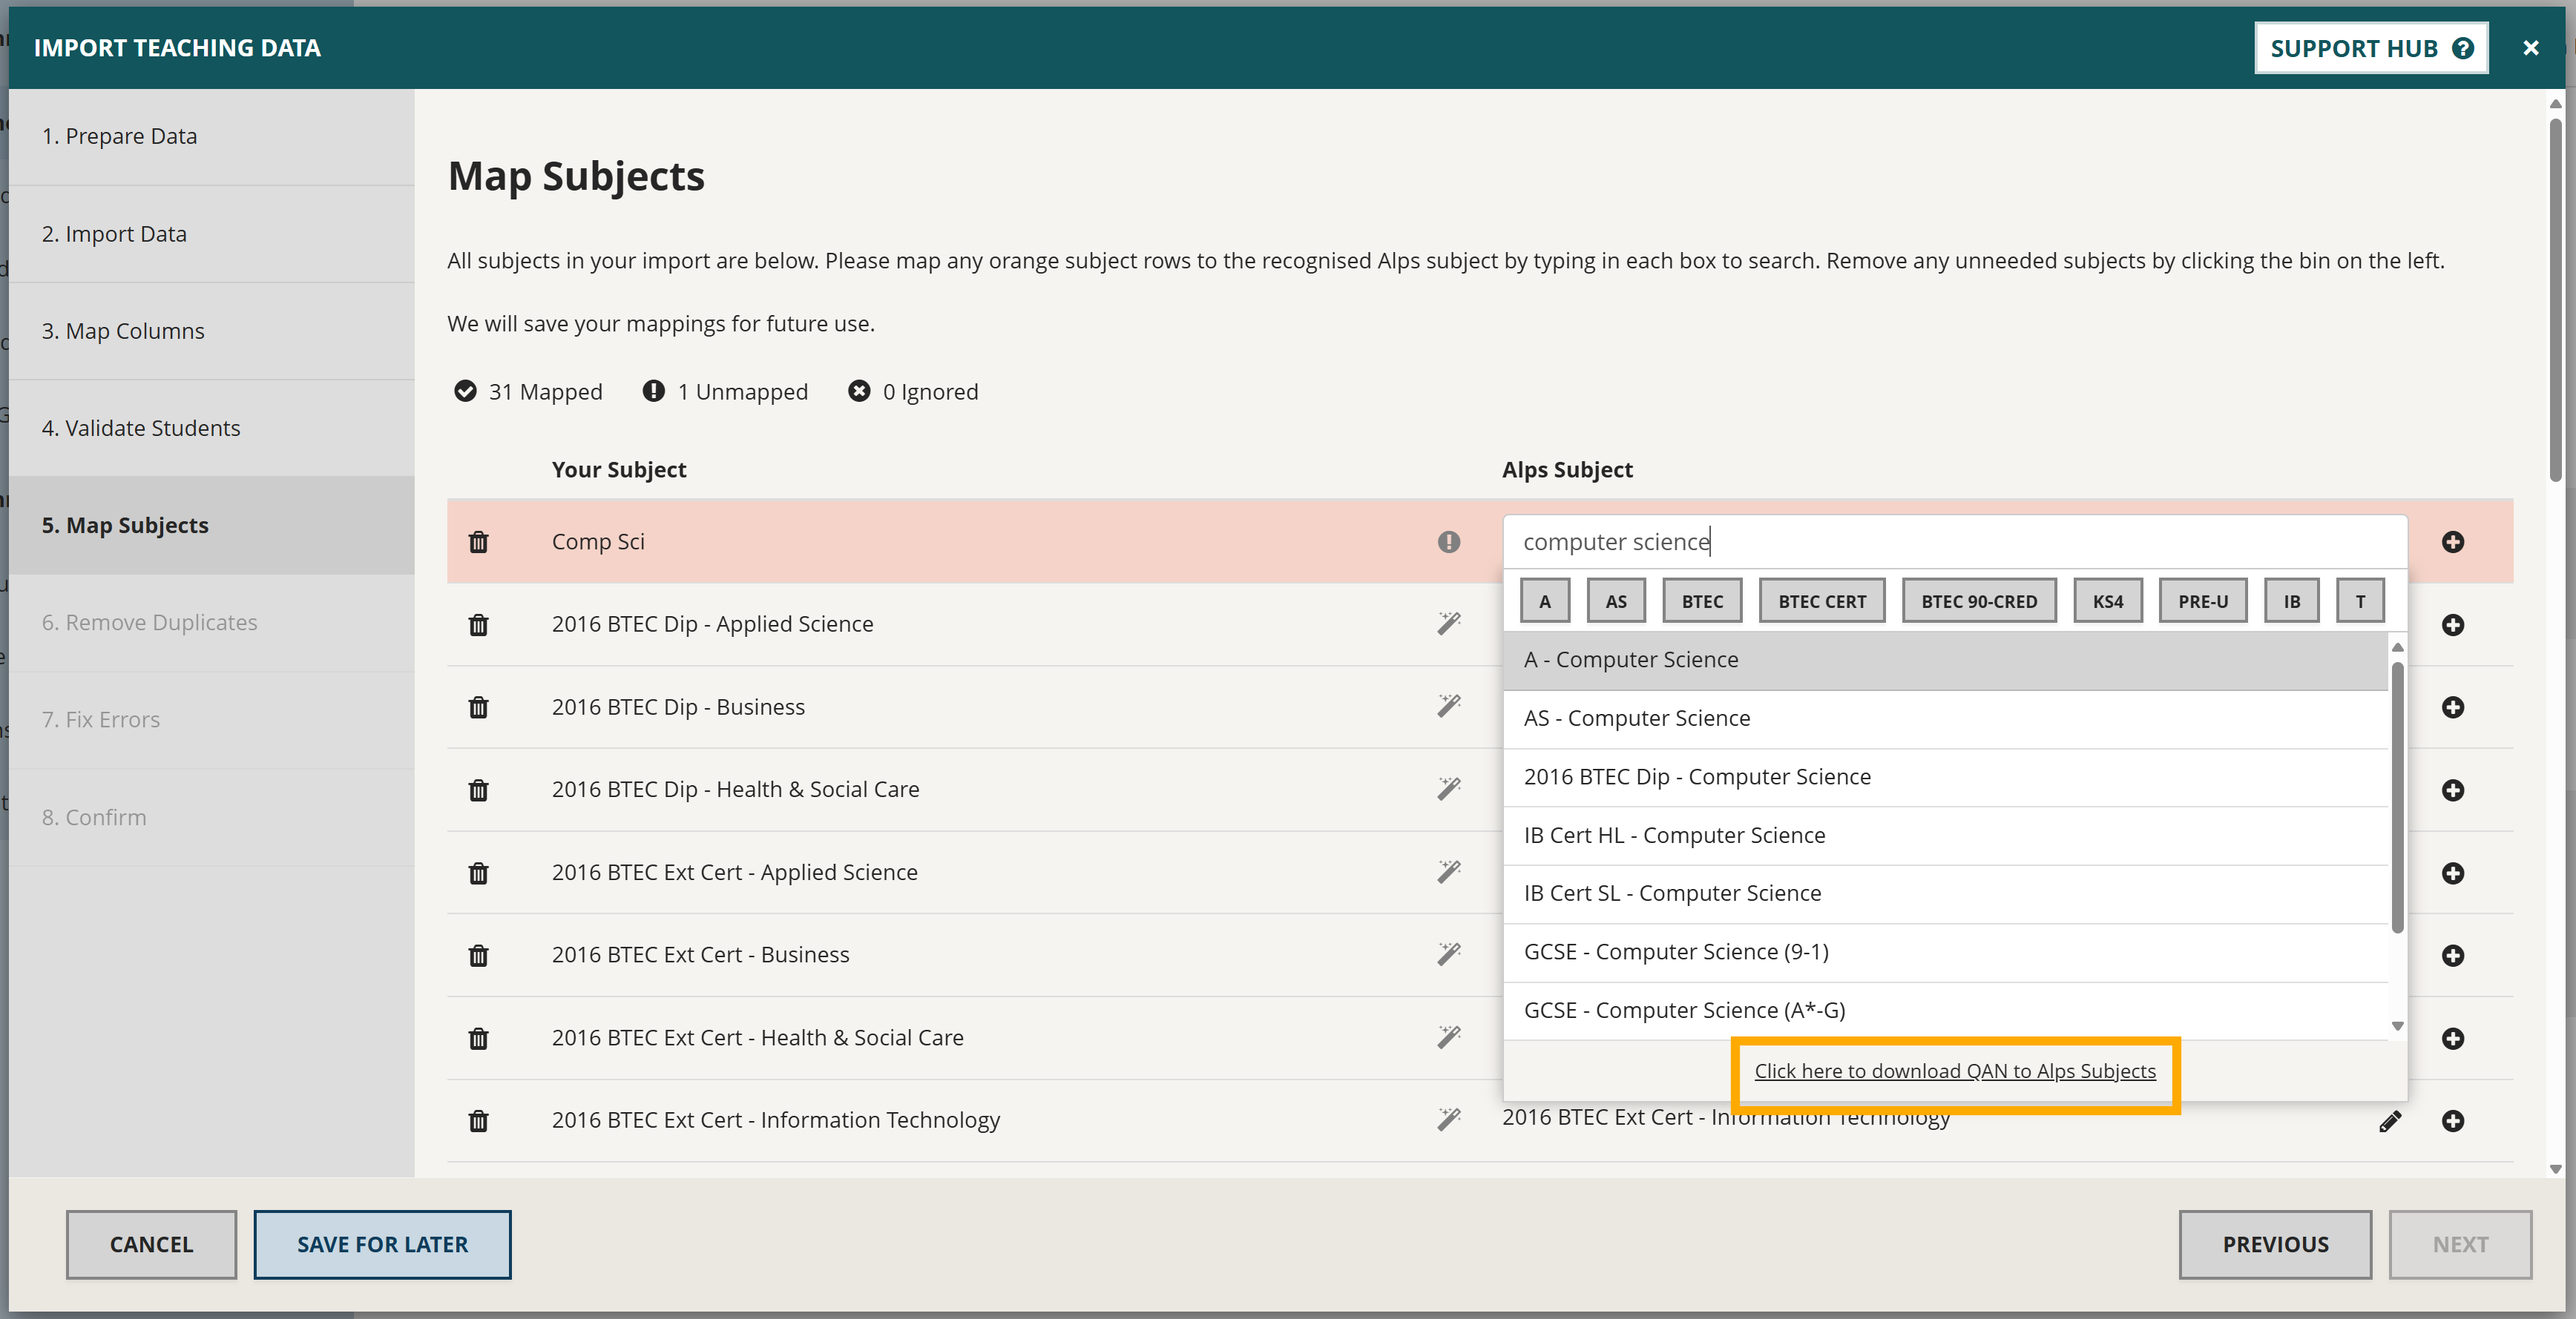Toggle the IB filter
2576x1319 pixels.
tap(2292, 601)
